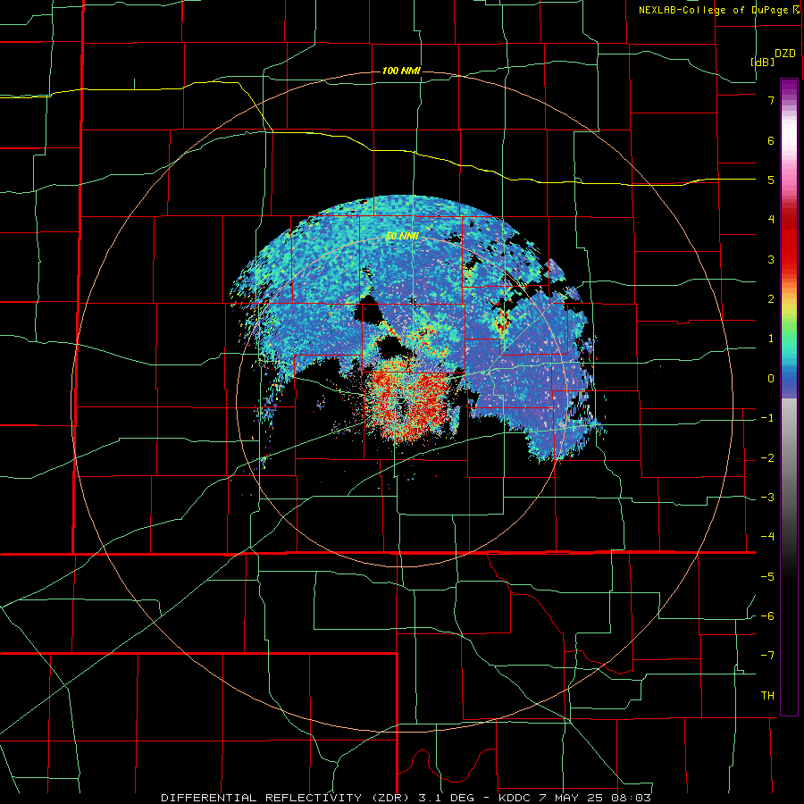Click the 1 value on the scale
804x804 pixels.
(771, 339)
